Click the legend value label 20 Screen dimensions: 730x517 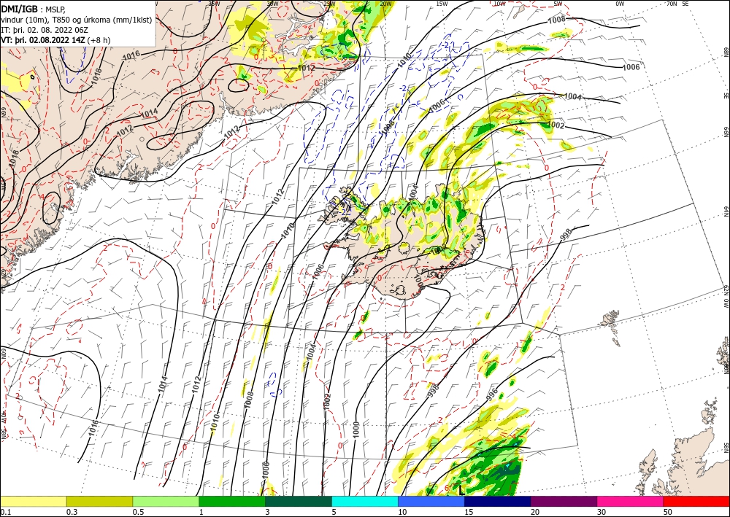(535, 512)
